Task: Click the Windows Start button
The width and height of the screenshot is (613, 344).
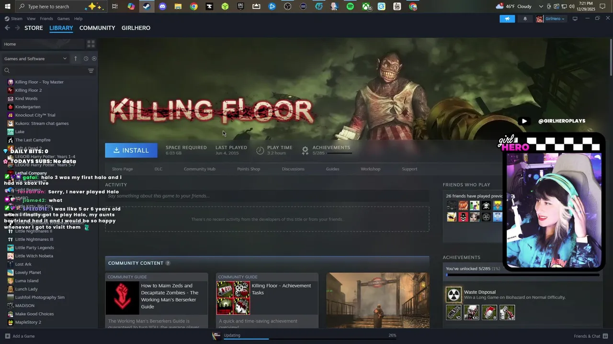Action: (x=8, y=6)
